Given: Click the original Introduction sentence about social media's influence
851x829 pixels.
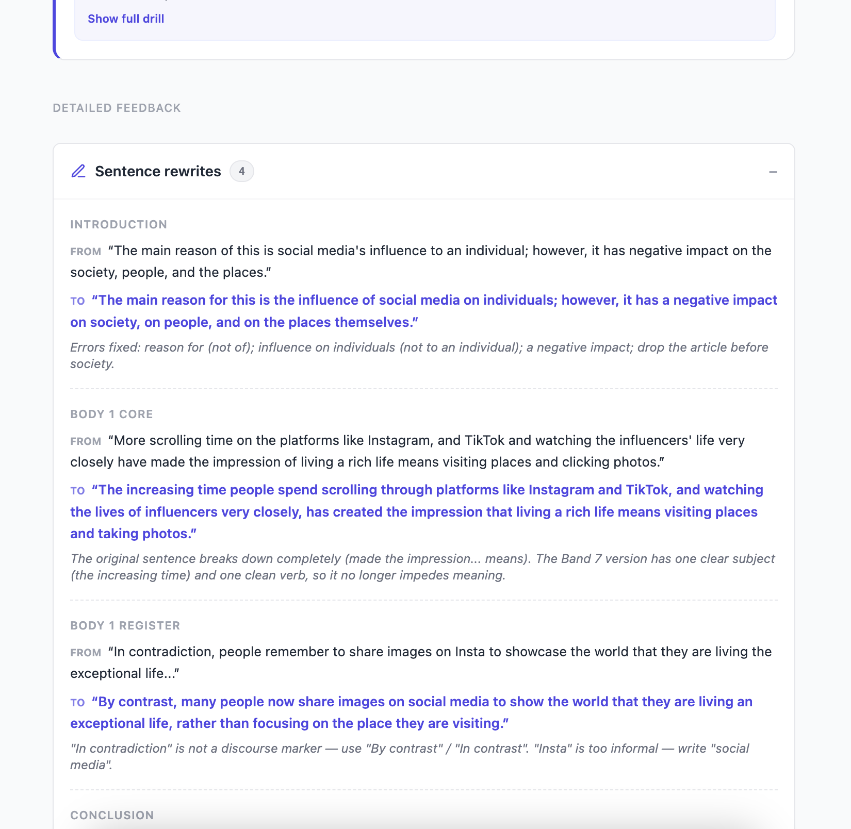Looking at the screenshot, I should (421, 261).
